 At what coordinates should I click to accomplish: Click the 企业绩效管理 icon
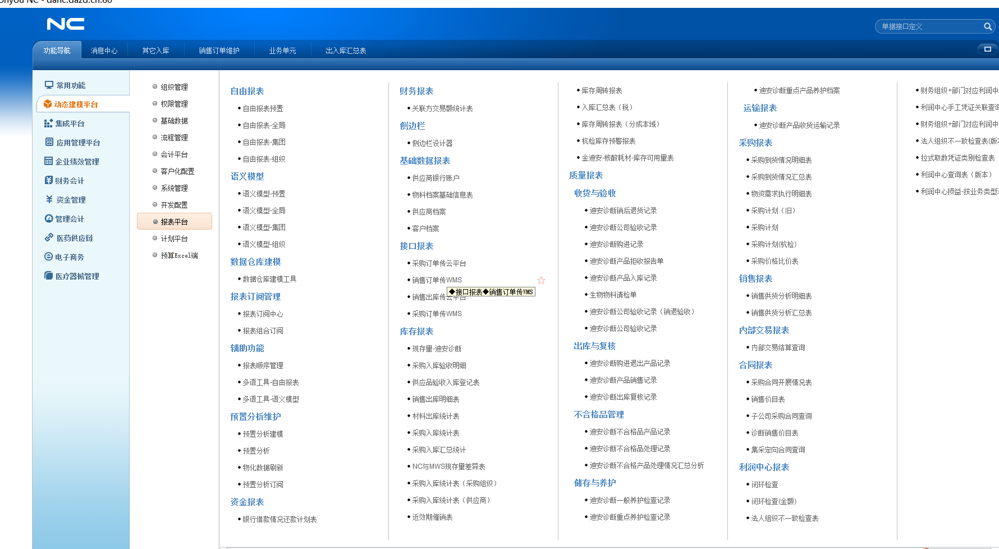(48, 161)
